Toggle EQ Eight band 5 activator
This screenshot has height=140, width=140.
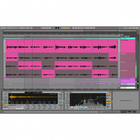[x=90, y=109]
